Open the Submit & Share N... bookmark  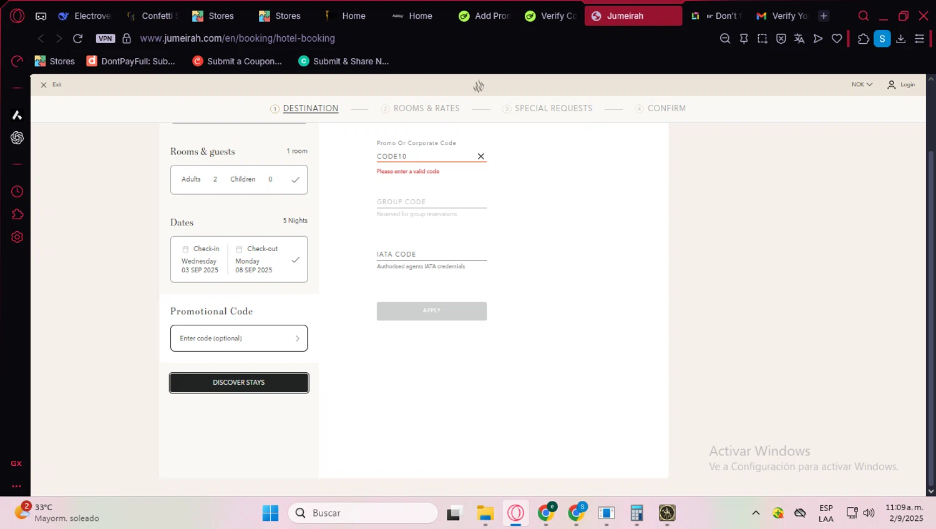pyautogui.click(x=344, y=61)
